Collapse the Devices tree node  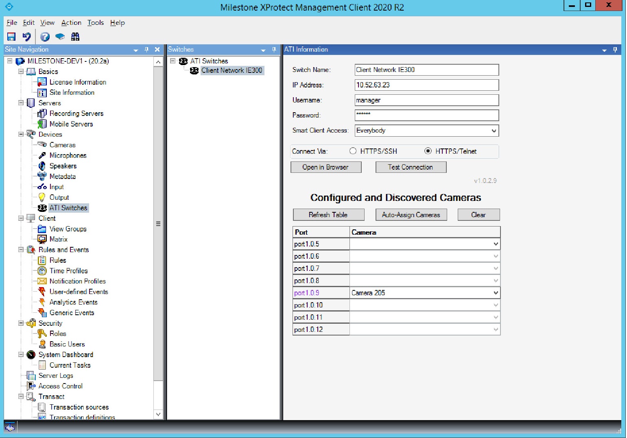pos(21,134)
